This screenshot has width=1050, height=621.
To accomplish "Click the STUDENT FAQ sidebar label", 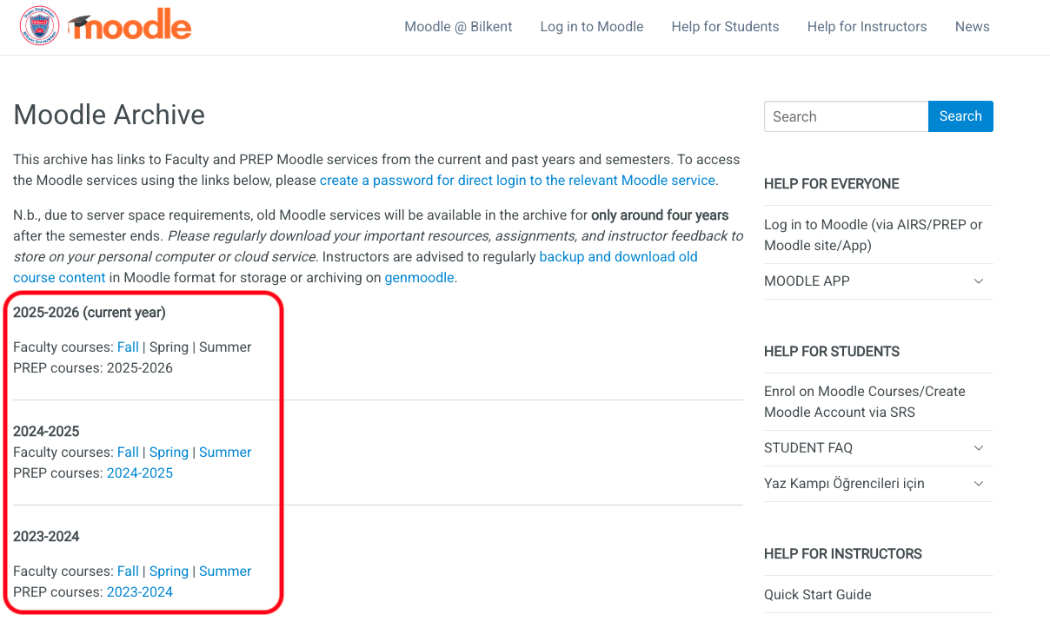I will click(808, 448).
